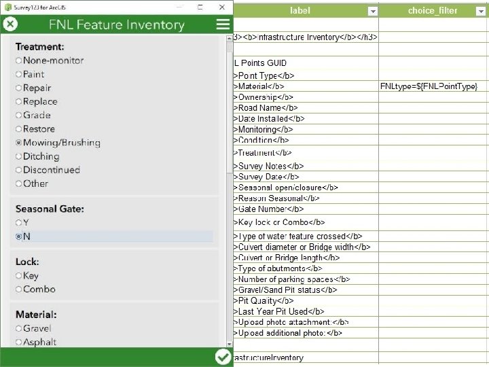Select the L Points GUID cell
489x367 pixels.
306,63
